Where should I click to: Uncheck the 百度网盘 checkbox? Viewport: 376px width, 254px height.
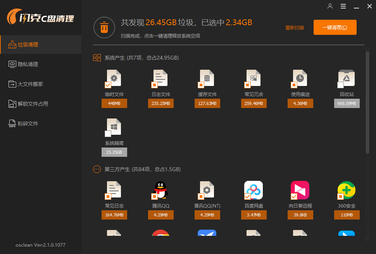247,196
